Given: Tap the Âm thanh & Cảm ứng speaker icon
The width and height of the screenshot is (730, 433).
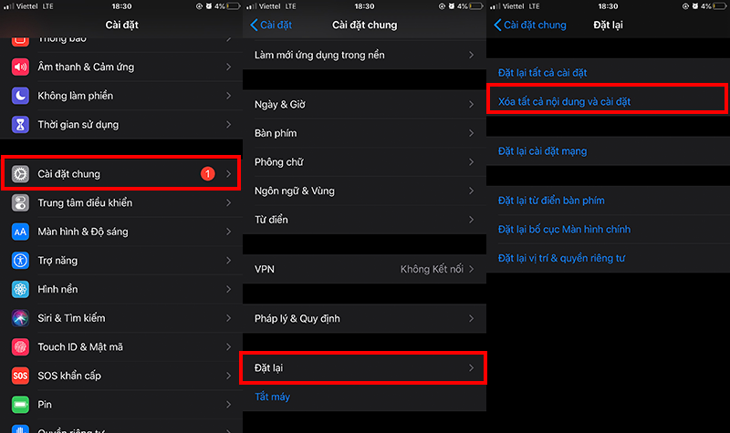Looking at the screenshot, I should click(20, 67).
